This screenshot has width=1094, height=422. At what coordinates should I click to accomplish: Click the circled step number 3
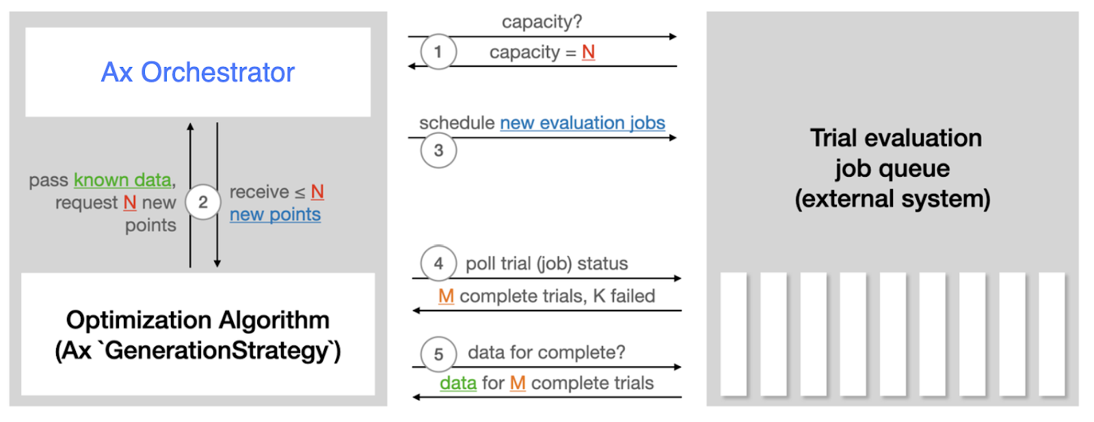point(438,150)
